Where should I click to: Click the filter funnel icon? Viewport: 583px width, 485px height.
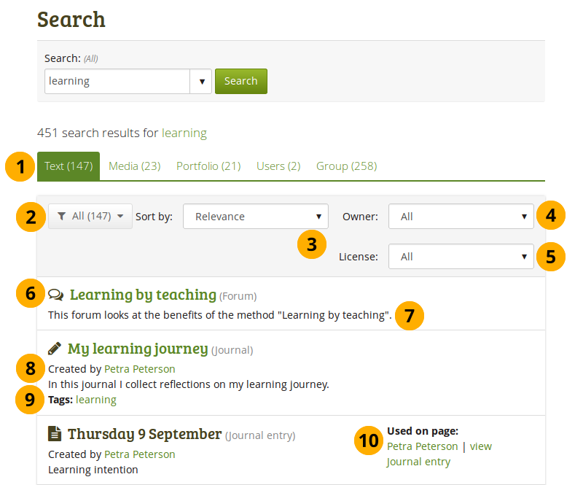point(62,216)
